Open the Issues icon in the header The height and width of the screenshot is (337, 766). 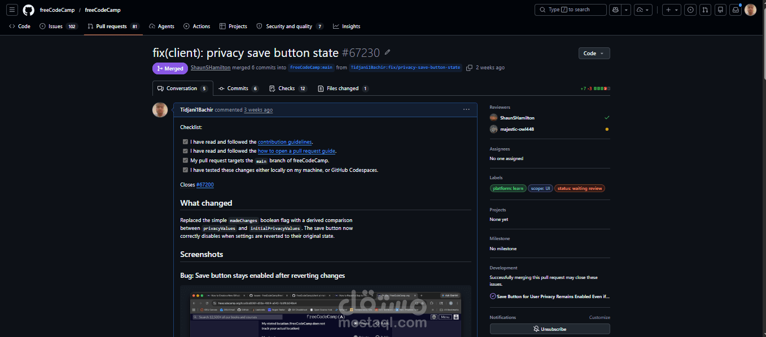point(690,10)
